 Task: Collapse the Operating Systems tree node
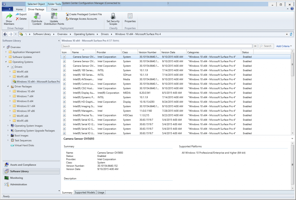[6, 62]
